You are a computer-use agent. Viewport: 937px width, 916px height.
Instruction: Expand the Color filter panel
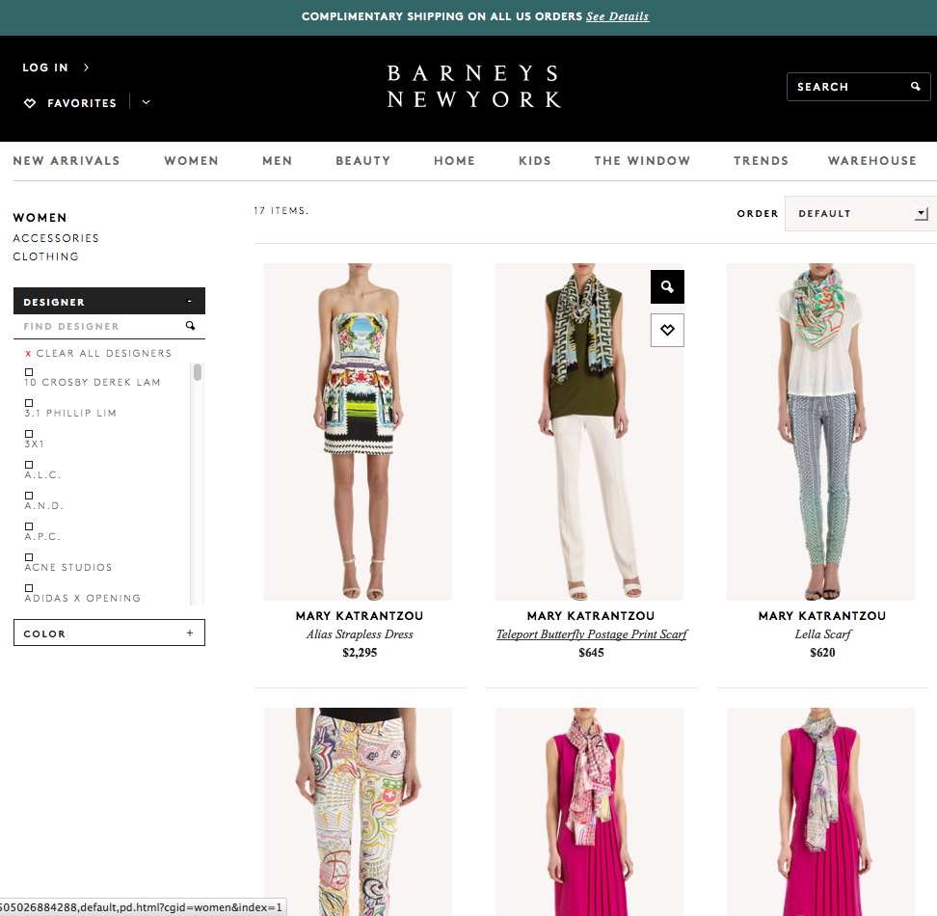pyautogui.click(x=190, y=633)
